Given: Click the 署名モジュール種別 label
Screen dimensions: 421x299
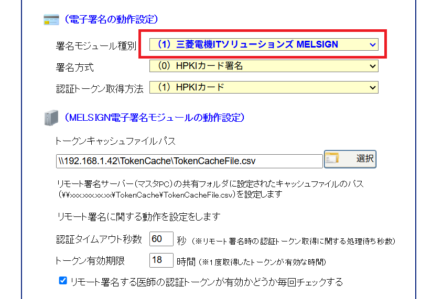Looking at the screenshot, I should click(x=96, y=46).
